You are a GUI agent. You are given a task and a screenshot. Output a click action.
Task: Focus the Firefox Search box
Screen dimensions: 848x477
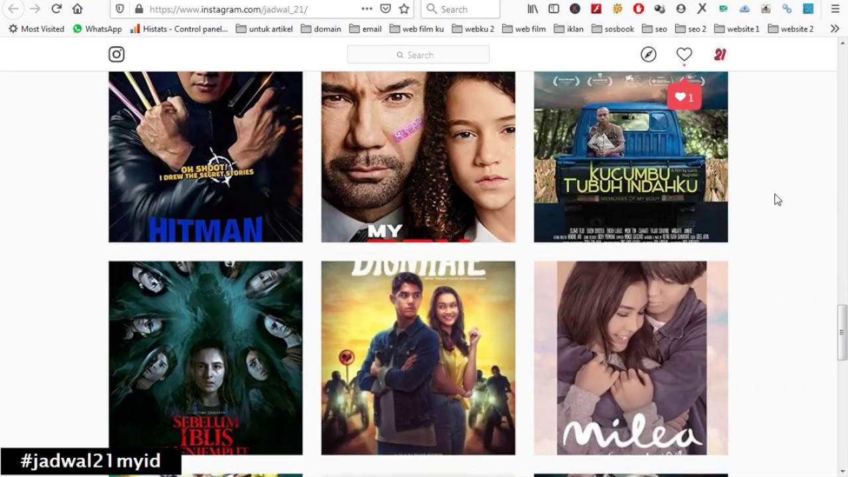[460, 9]
